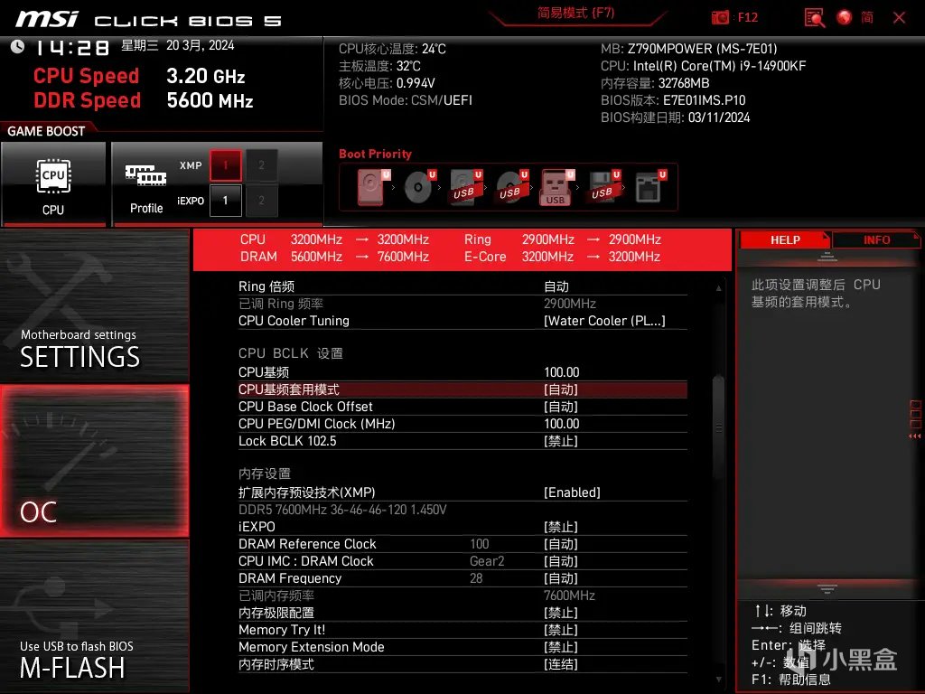The image size is (925, 694).
Task: Enable iEXPO profile 1
Action: (225, 200)
